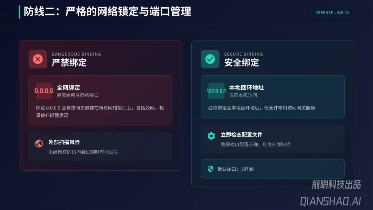
Task: Click the teal accent bar beside title
Action: 19,12
